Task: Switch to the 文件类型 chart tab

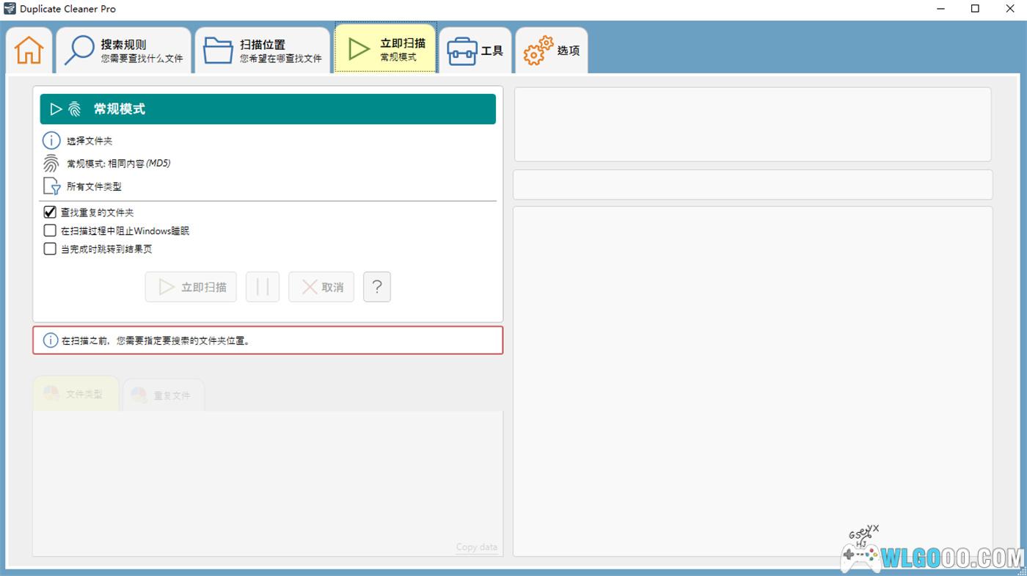Action: click(76, 394)
